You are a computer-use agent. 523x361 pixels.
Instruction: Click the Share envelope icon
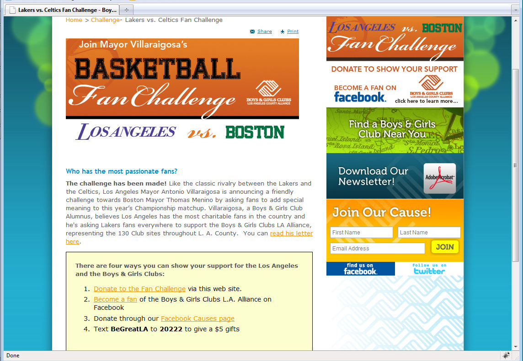pyautogui.click(x=252, y=32)
